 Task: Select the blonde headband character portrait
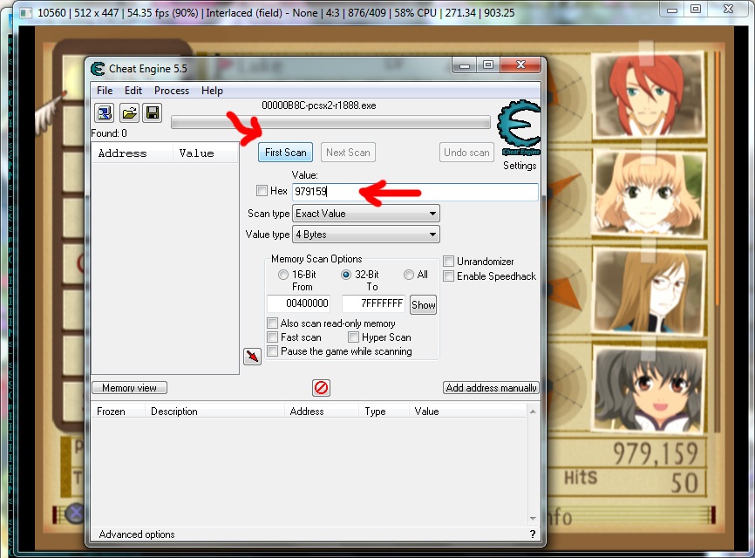point(648,193)
